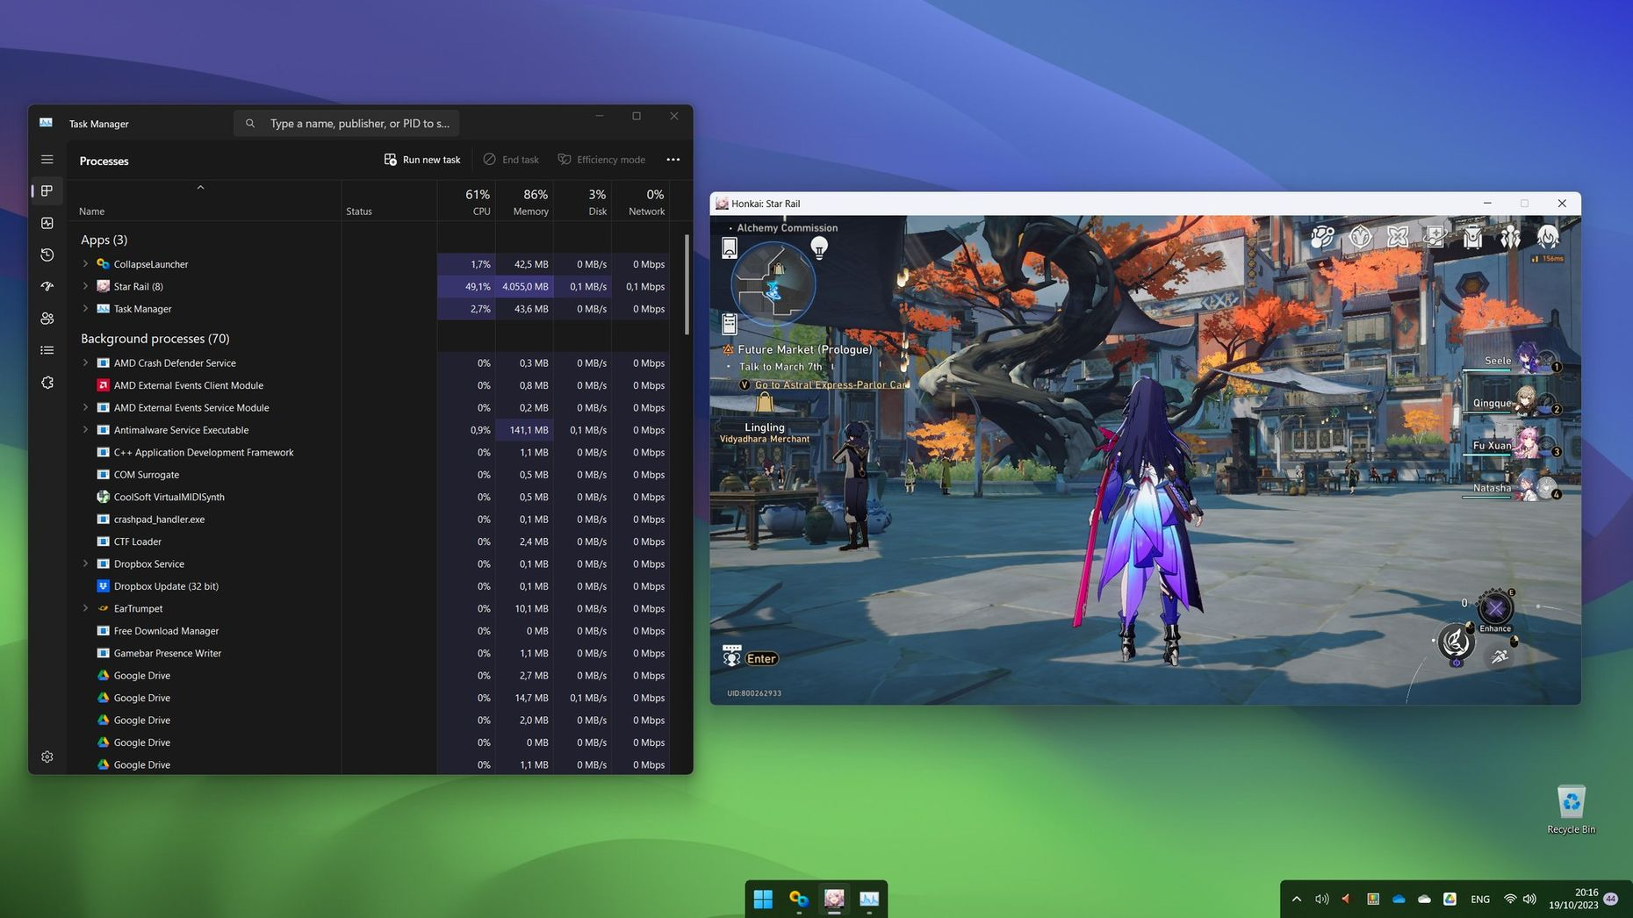Expand the CollapseLauncher process row
1633x918 pixels.
(x=85, y=264)
